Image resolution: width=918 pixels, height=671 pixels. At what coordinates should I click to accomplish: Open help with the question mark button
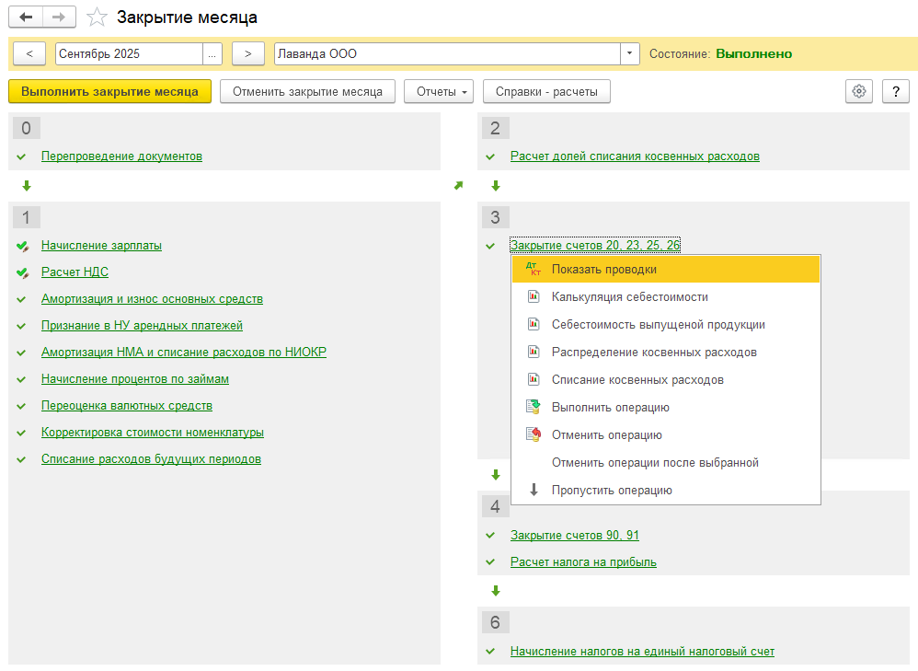tap(895, 91)
